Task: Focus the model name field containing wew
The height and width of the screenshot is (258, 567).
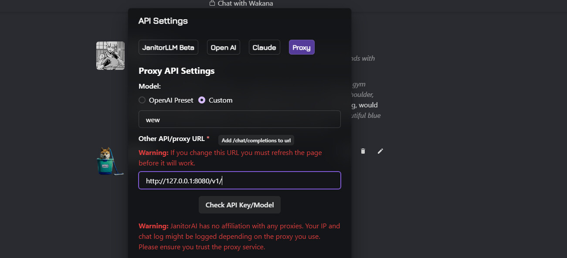Action: coord(239,119)
